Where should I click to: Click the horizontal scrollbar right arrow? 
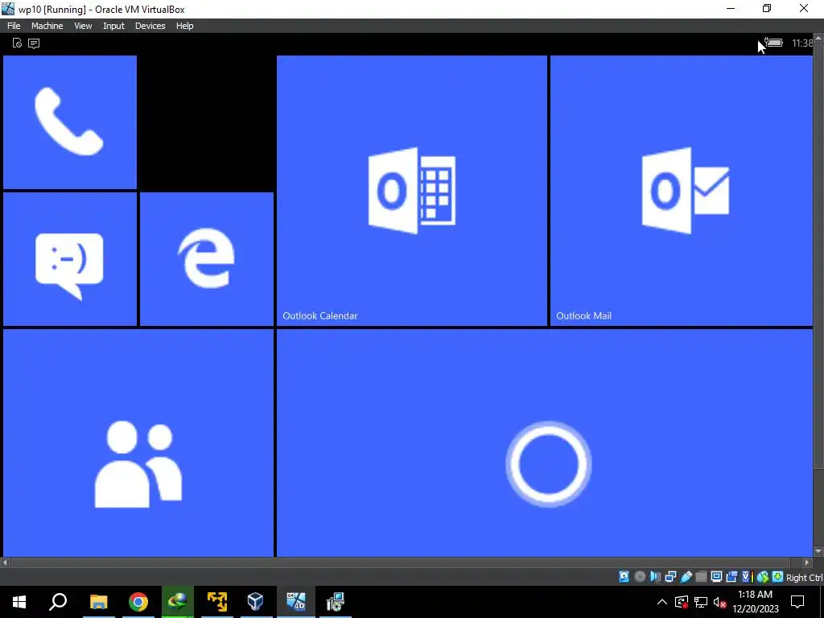pyautogui.click(x=808, y=562)
